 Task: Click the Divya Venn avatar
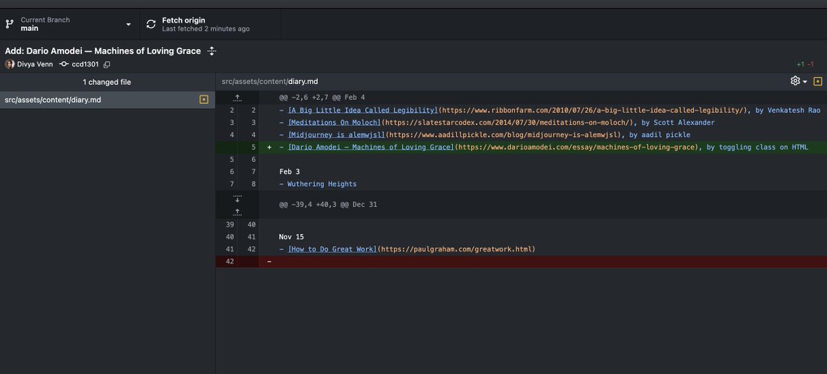point(10,64)
